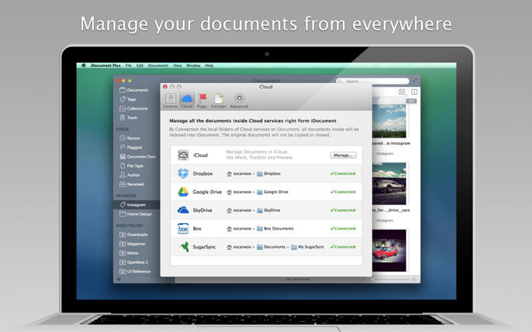
Task: Open the View menu
Action: [178, 65]
